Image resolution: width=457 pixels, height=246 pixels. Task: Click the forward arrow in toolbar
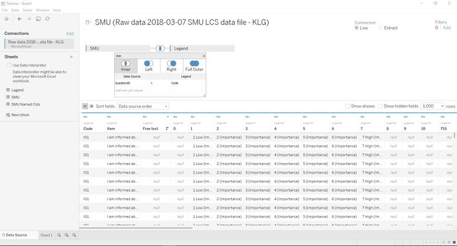(29, 19)
